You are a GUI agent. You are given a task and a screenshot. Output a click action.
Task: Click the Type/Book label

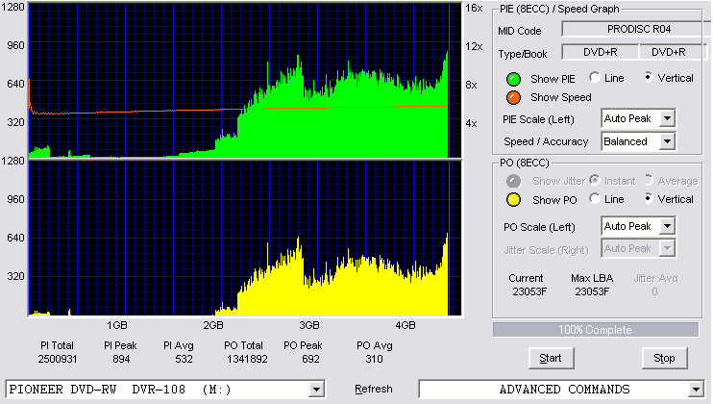click(x=523, y=54)
